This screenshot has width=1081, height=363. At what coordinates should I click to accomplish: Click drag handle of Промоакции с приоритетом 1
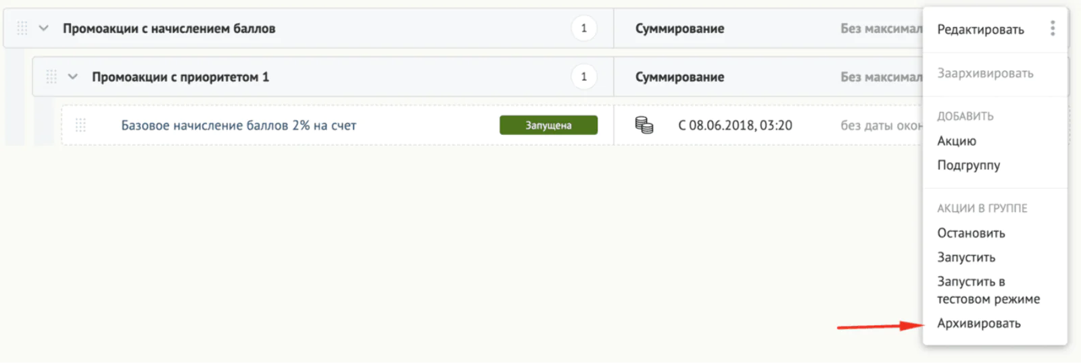[51, 77]
